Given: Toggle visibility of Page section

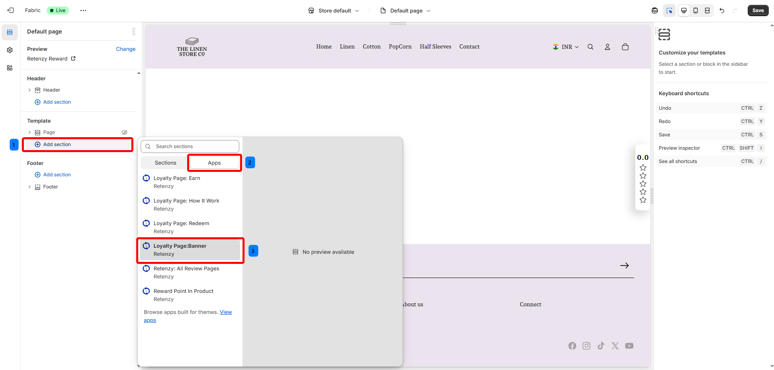Looking at the screenshot, I should click(x=124, y=132).
